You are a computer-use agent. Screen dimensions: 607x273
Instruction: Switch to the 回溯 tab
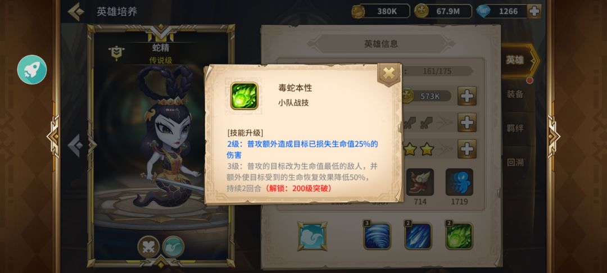pos(515,162)
